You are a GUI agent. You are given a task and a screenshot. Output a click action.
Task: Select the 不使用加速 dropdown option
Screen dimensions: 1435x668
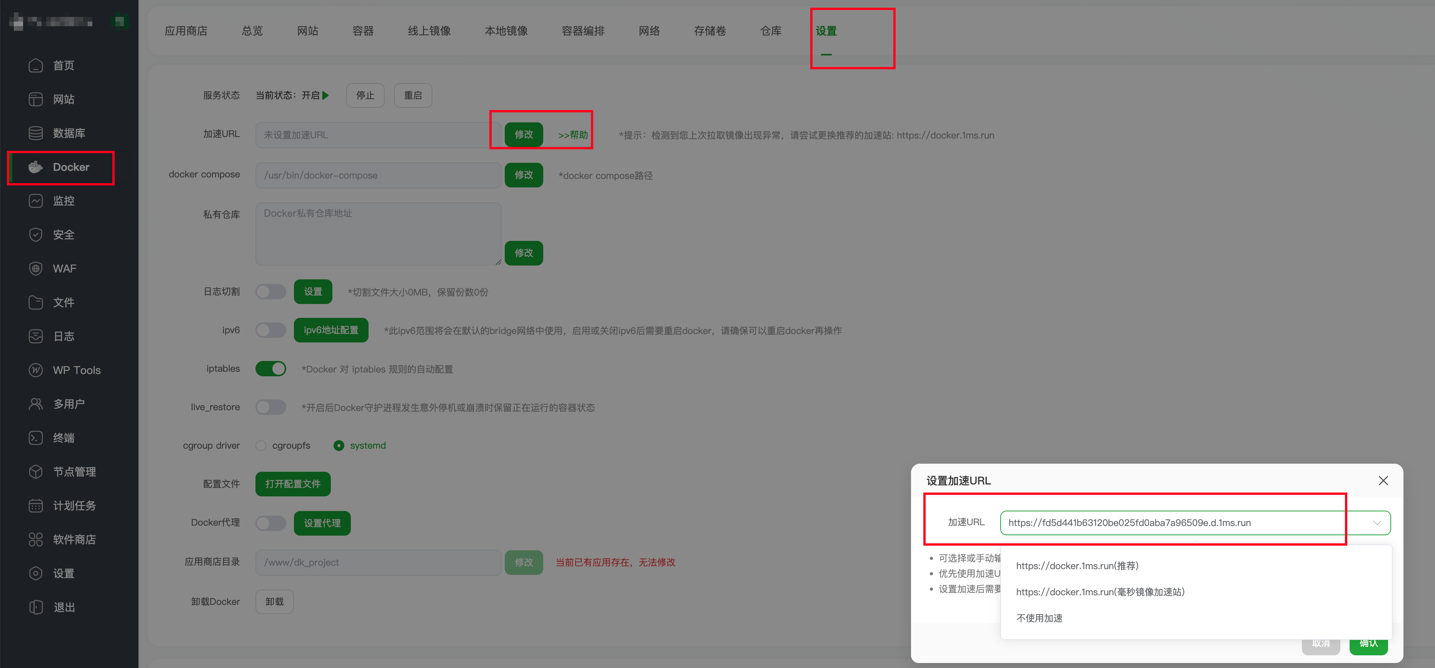(x=1039, y=618)
